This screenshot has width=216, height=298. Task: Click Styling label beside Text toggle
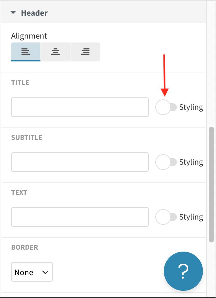click(191, 217)
